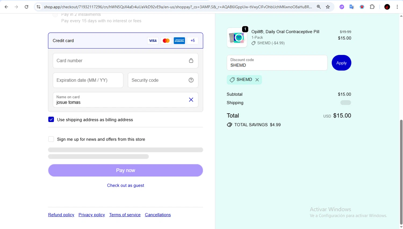This screenshot has height=229, width=403.
Task: Click the Total amount $15.00
Action: point(342,116)
